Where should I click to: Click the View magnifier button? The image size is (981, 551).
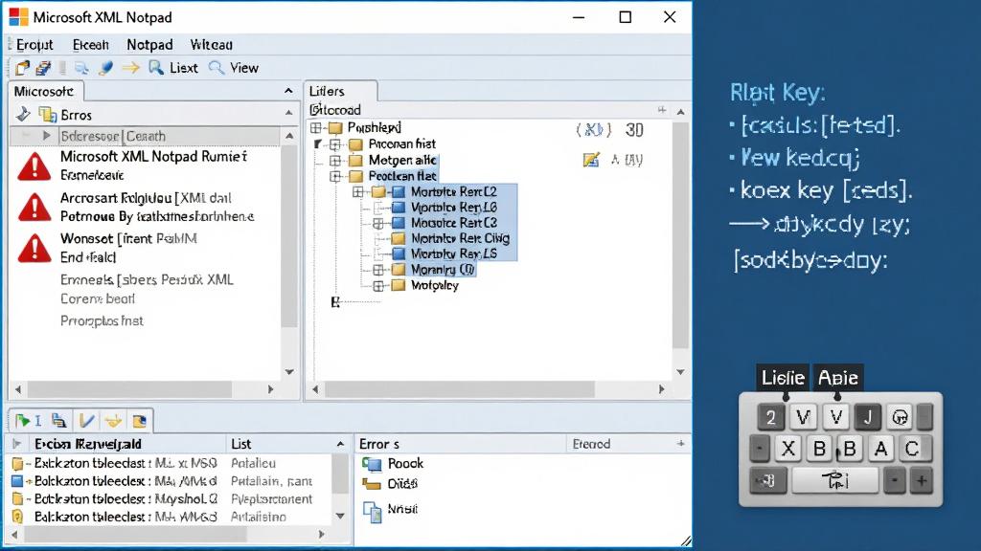pos(234,68)
